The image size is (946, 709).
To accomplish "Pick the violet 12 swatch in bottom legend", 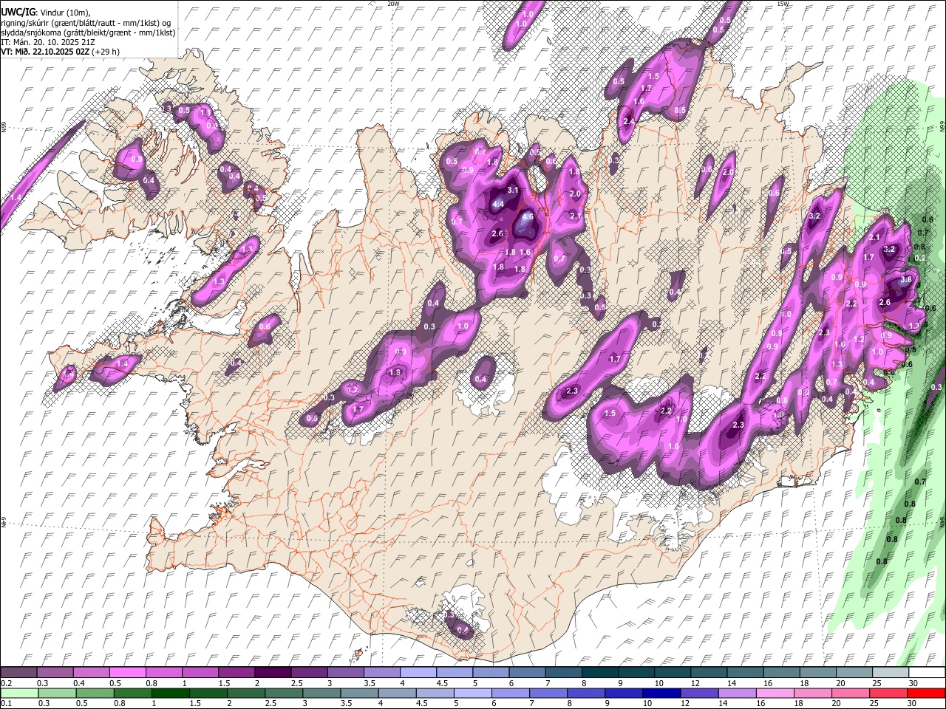I will (x=699, y=693).
